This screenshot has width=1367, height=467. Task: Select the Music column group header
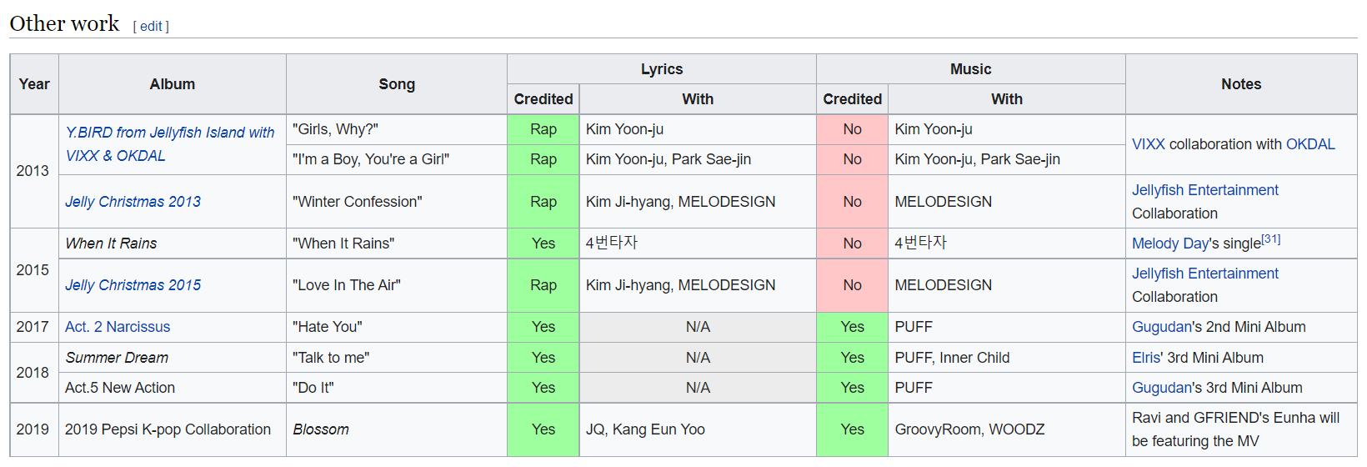[x=971, y=69]
